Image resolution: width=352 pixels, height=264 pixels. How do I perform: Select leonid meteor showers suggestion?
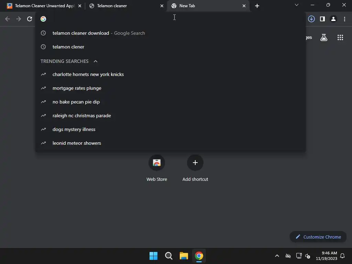170,143
